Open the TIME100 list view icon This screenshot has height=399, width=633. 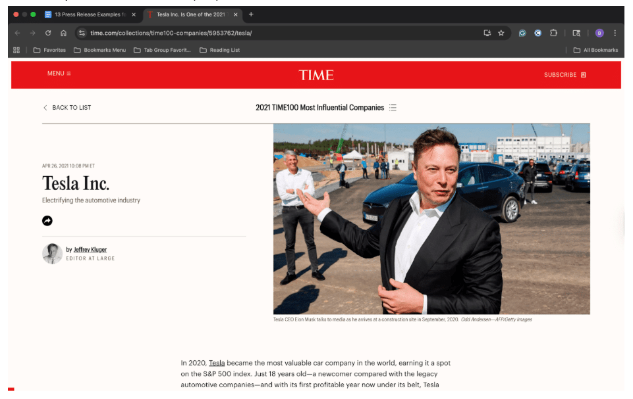tap(393, 107)
